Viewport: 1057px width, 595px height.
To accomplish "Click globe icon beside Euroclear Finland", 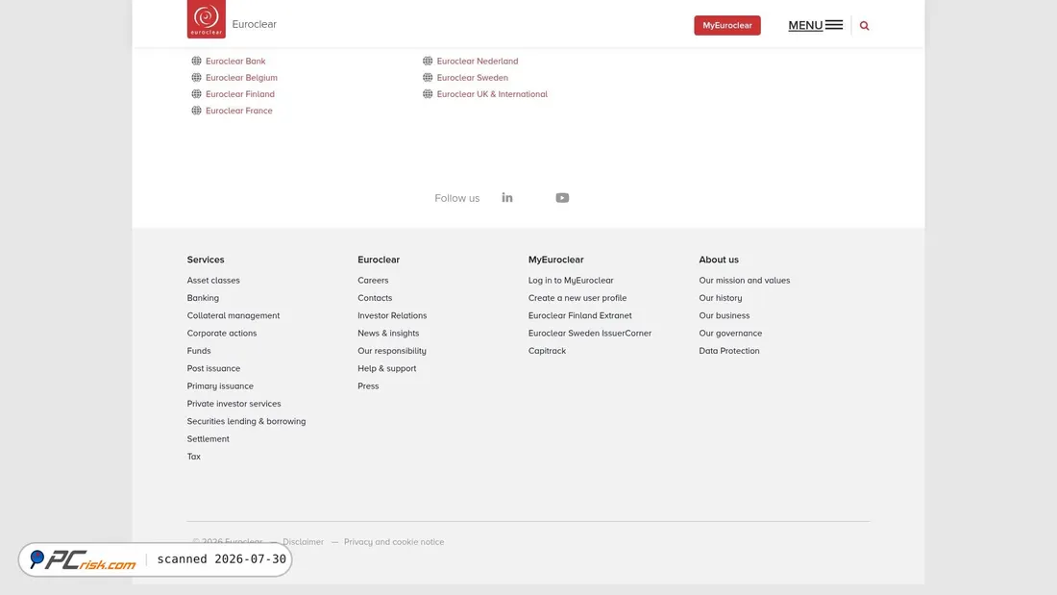I will 196,94.
